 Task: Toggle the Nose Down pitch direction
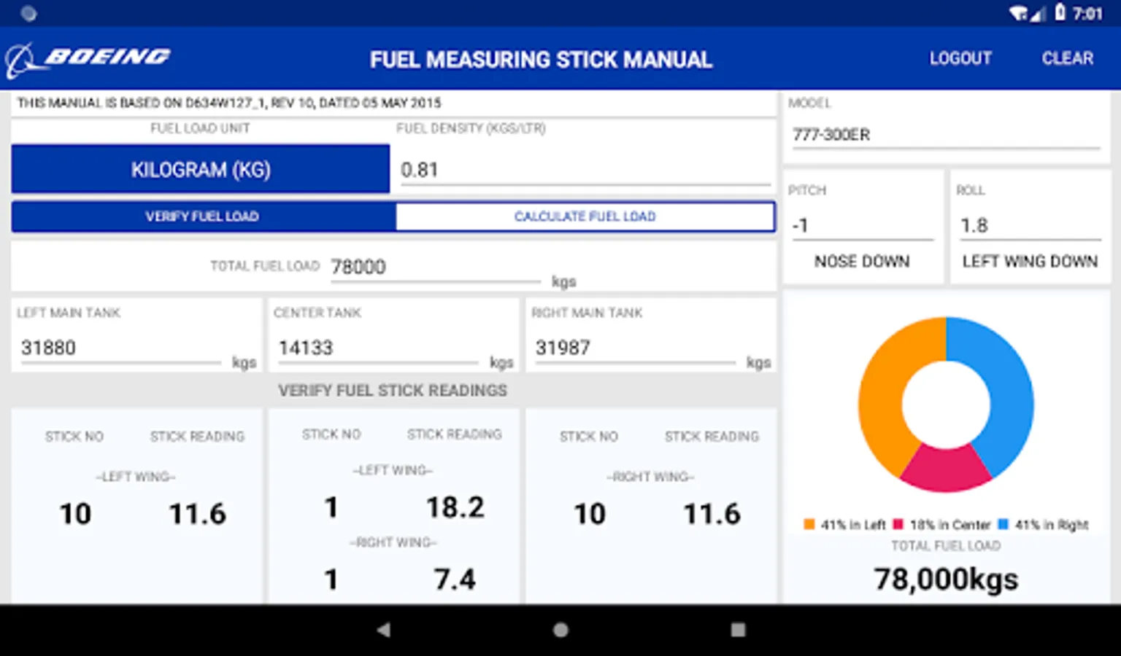(862, 261)
